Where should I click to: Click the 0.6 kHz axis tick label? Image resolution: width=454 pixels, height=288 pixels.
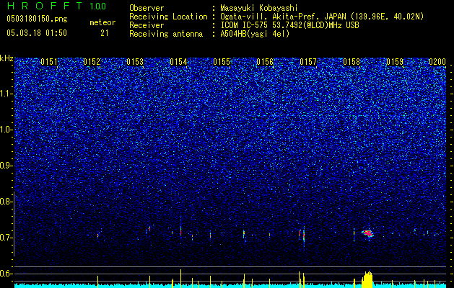click(x=6, y=274)
